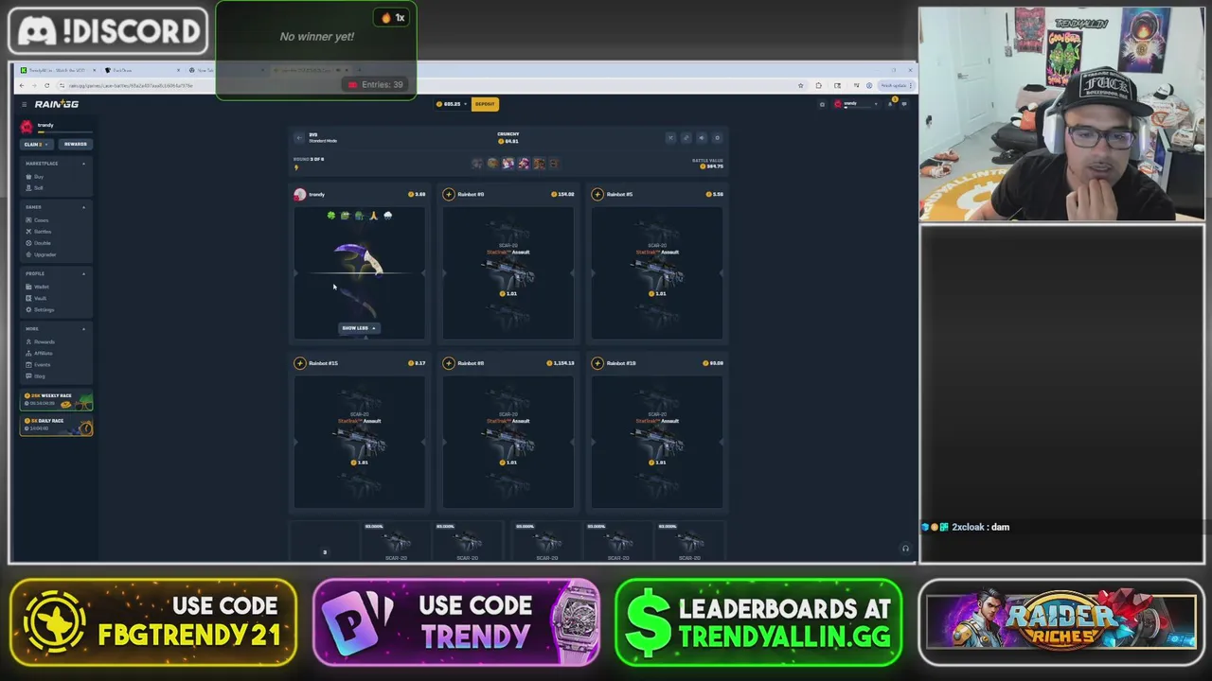Collapse the Profile section
The height and width of the screenshot is (681, 1212).
83,273
